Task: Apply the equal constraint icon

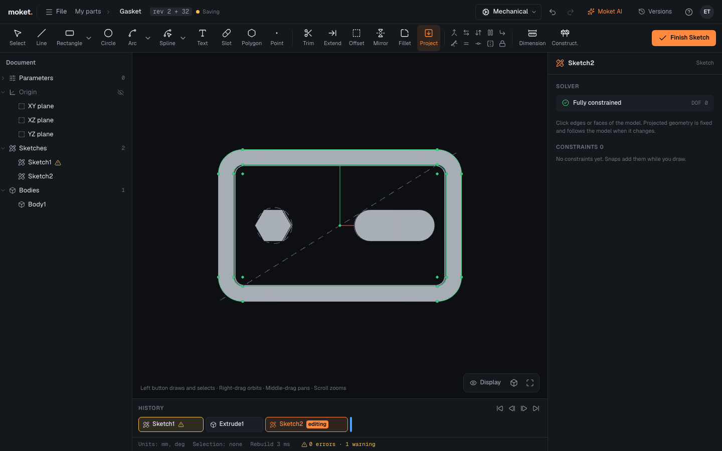Action: [x=466, y=44]
